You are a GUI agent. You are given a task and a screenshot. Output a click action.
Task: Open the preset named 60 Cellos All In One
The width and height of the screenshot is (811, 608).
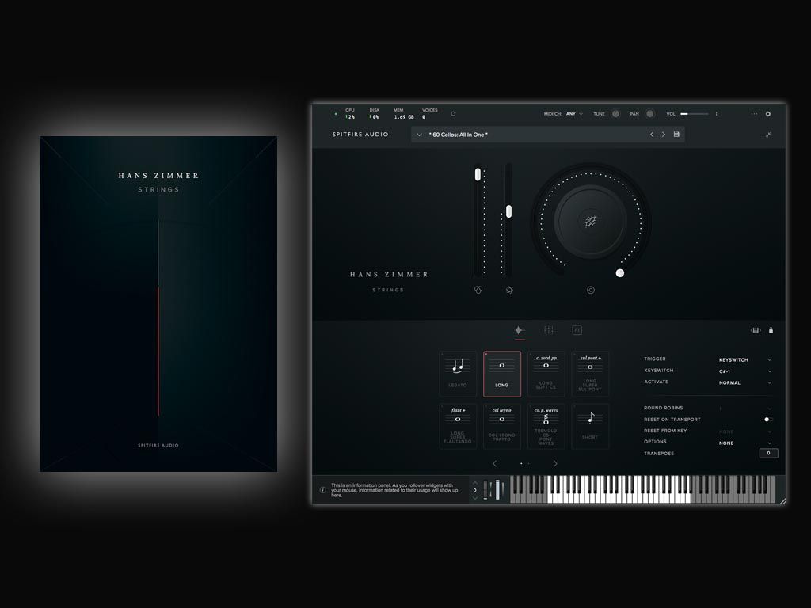point(457,134)
